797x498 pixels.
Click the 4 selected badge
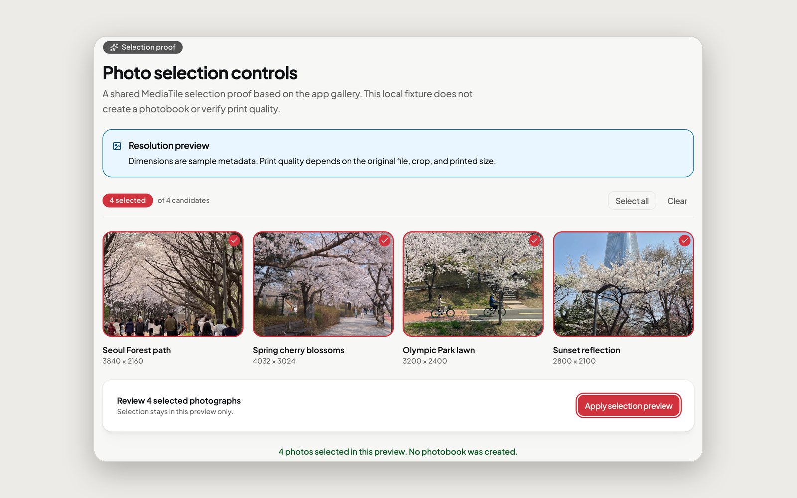tap(128, 200)
